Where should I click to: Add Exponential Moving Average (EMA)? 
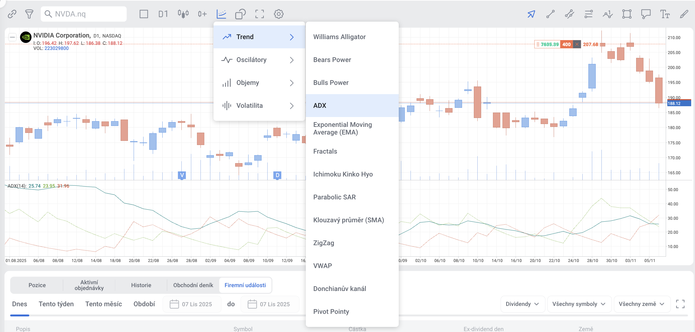(x=352, y=128)
